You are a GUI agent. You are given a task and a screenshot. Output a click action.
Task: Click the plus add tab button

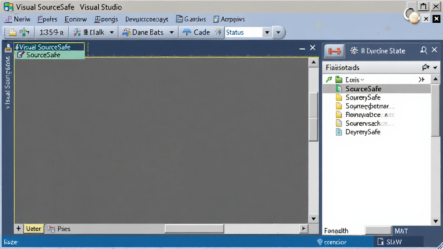(19, 229)
